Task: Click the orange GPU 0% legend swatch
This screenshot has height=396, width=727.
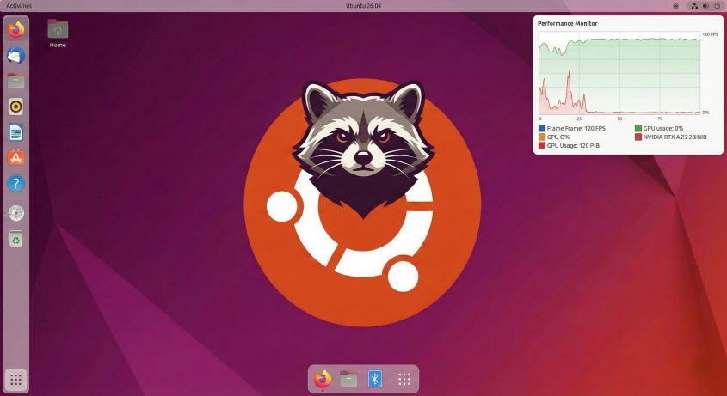Action: [541, 137]
